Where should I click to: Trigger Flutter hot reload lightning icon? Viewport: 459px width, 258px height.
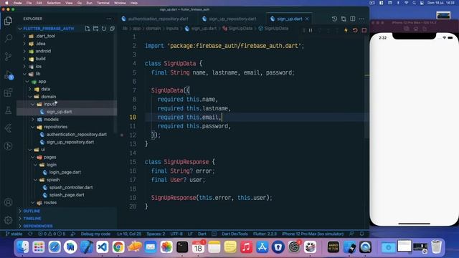(346, 30)
